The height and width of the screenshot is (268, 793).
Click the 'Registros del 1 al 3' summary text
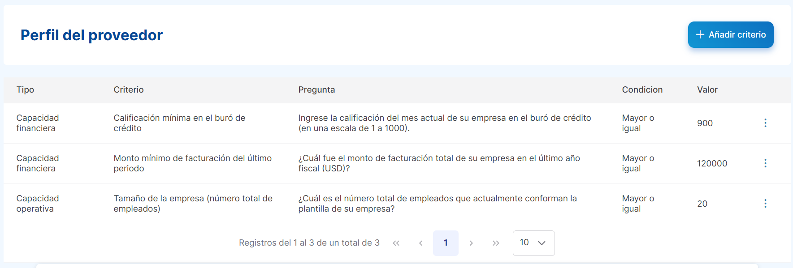(x=309, y=243)
